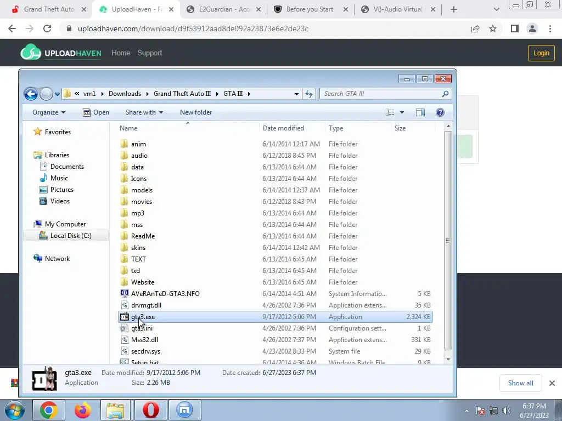Create a New folder
This screenshot has width=562, height=421.
coord(196,112)
